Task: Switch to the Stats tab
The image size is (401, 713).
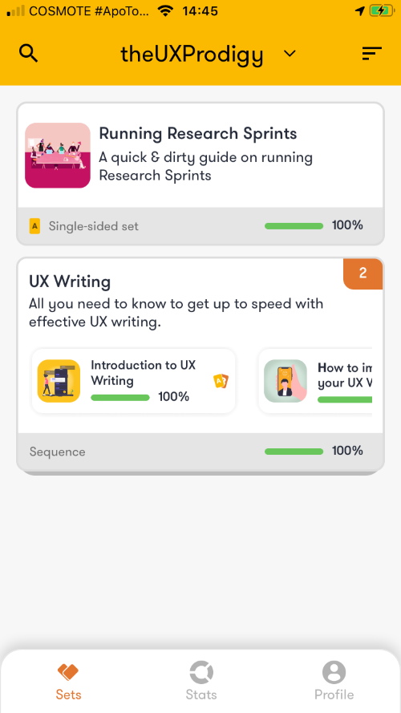Action: 201,681
